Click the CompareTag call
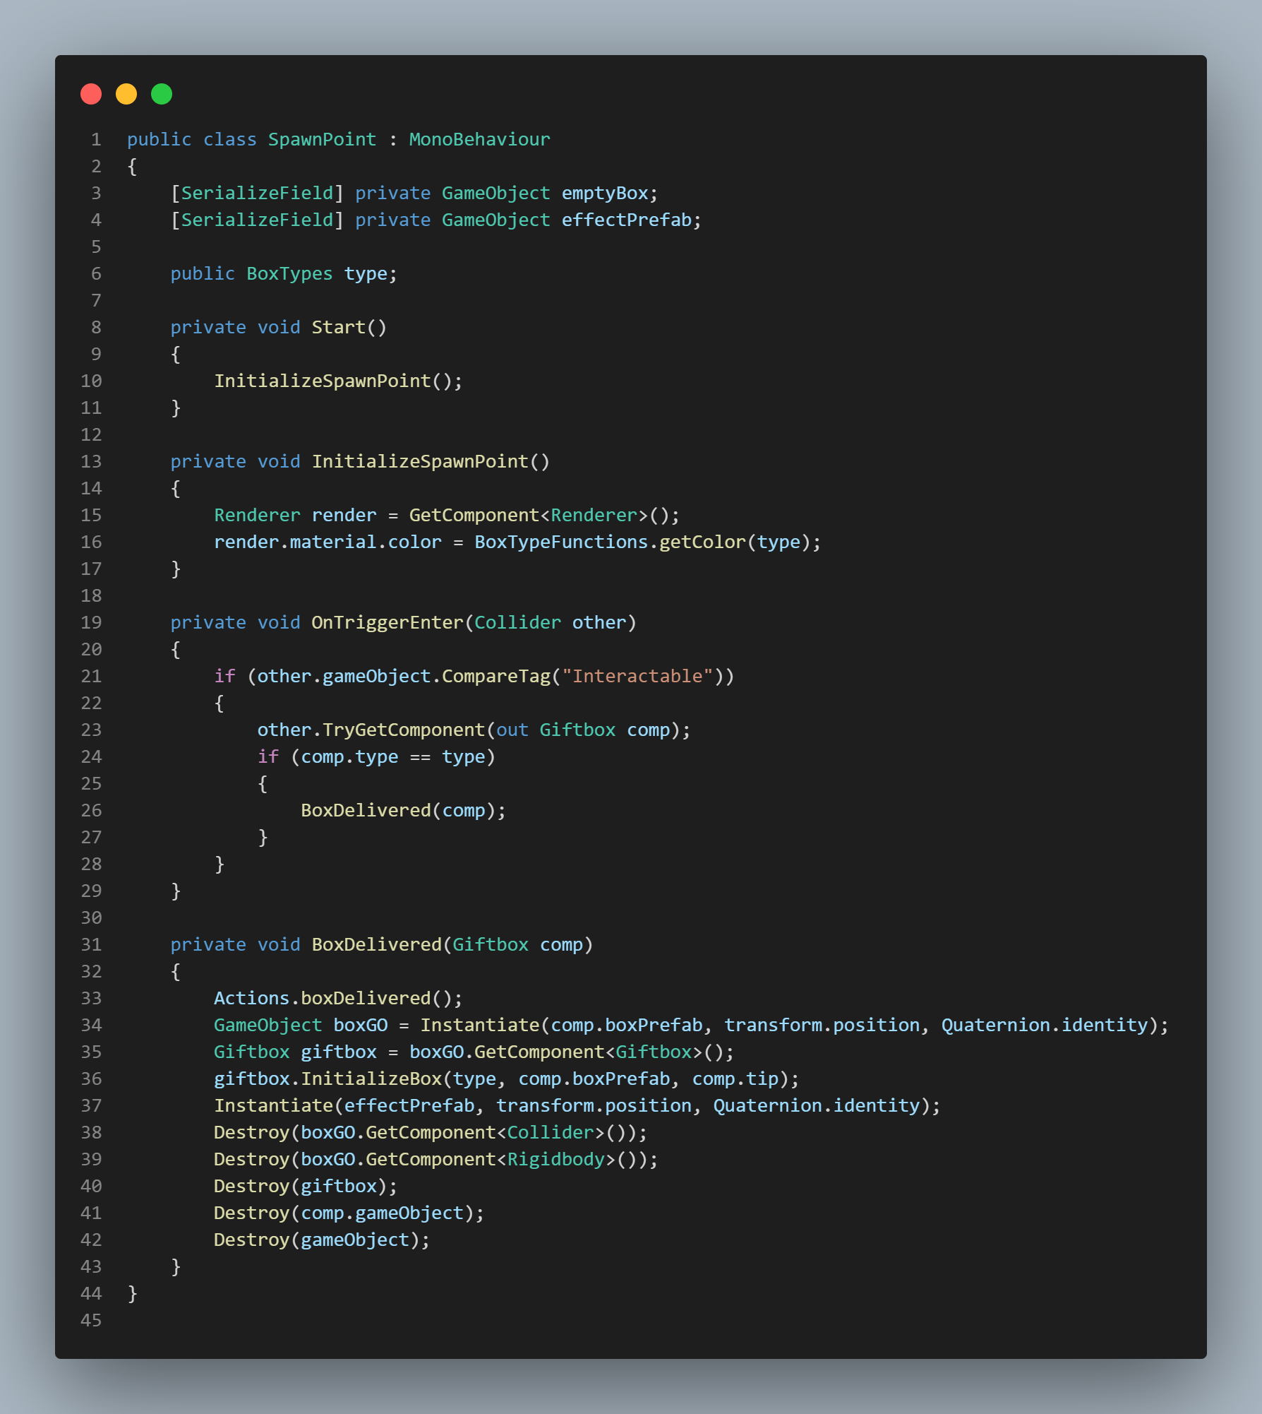 (x=495, y=676)
